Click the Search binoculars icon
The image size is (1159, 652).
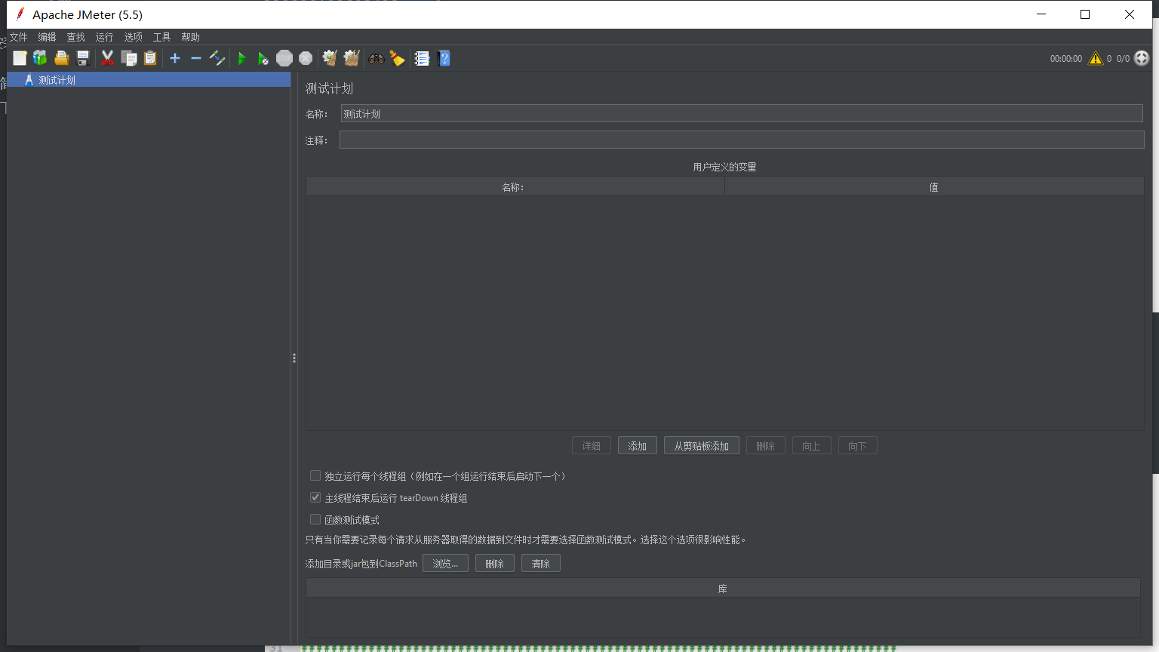coord(376,58)
